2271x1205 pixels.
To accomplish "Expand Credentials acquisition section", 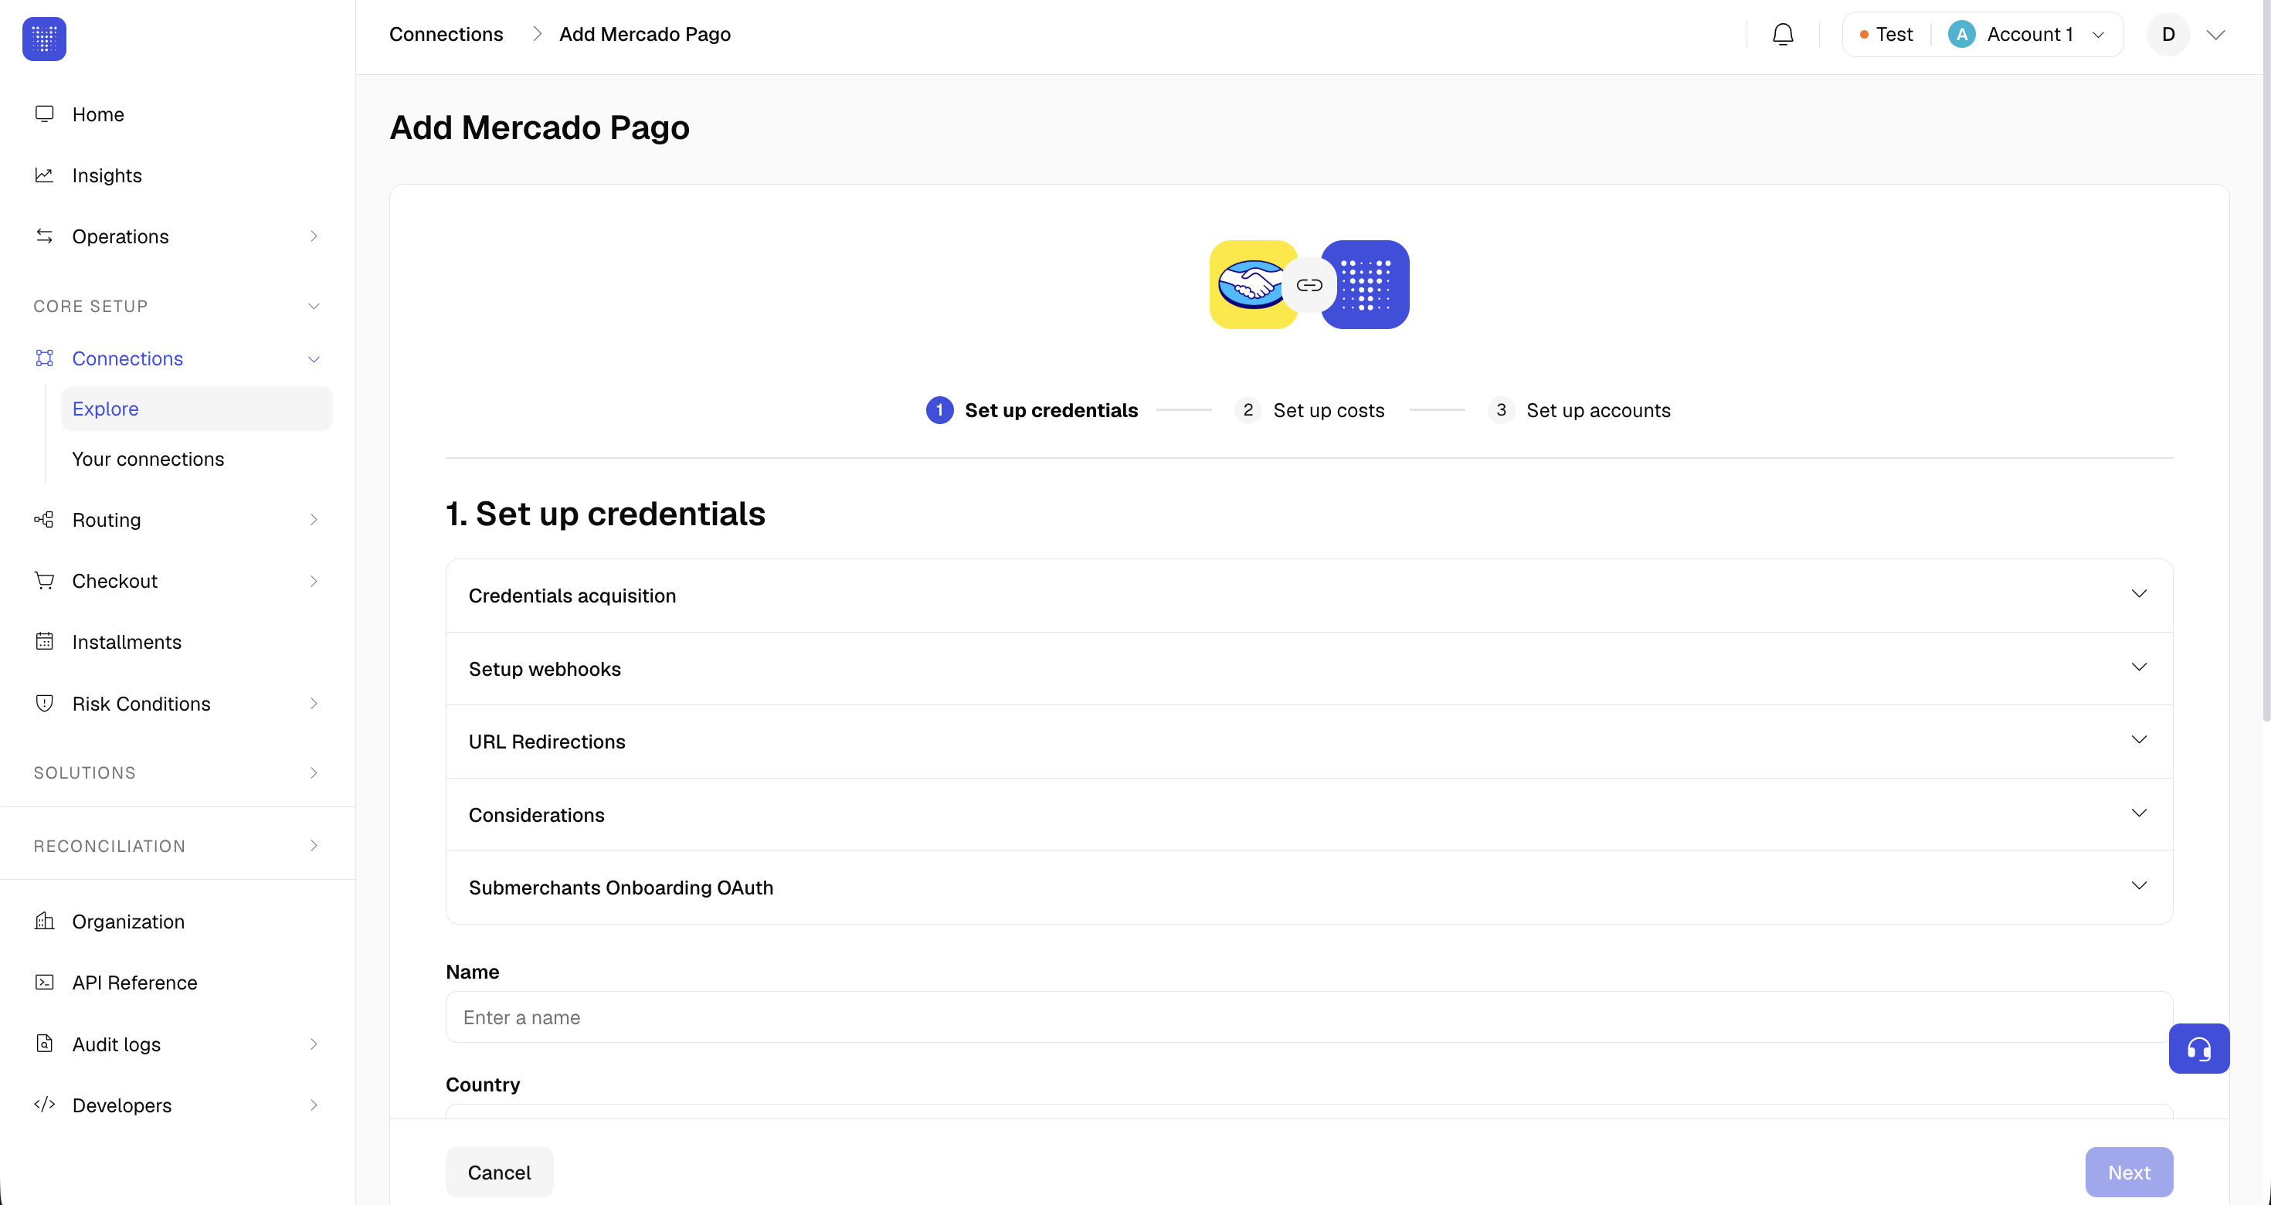I will [x=1309, y=596].
